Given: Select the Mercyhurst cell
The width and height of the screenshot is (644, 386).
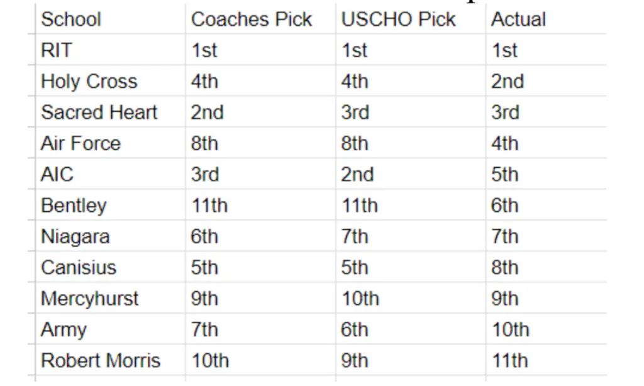Looking at the screenshot, I should [x=111, y=298].
